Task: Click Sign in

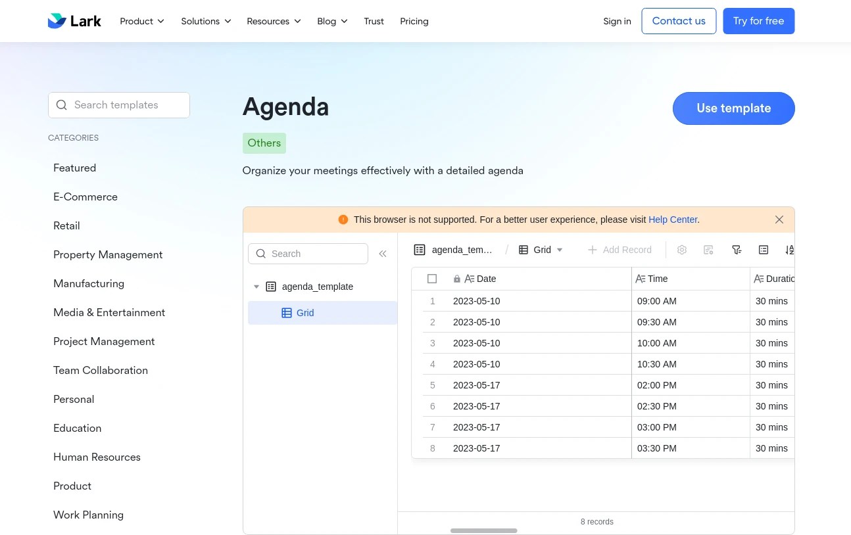Action: (x=617, y=21)
